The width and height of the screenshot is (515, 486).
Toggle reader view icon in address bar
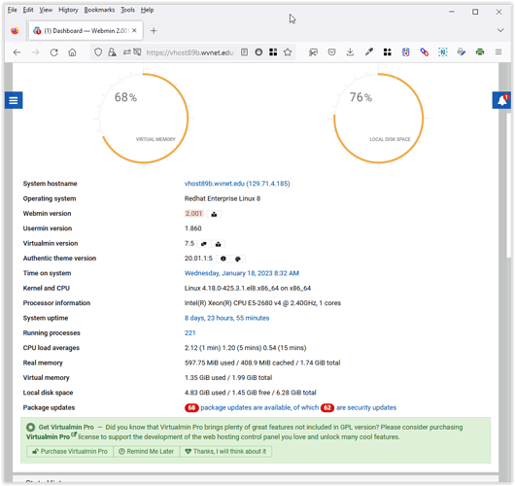pos(244,52)
